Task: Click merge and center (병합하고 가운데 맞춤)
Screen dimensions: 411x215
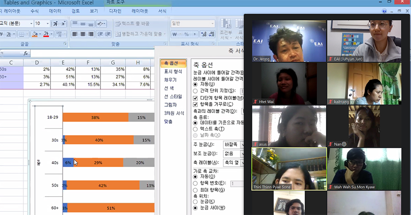Action: 139,34
